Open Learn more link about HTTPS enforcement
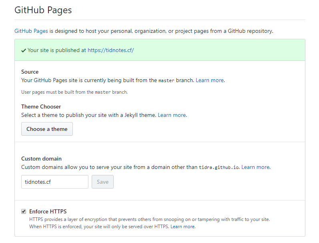Image resolution: width=319 pixels, height=243 pixels. (x=183, y=227)
